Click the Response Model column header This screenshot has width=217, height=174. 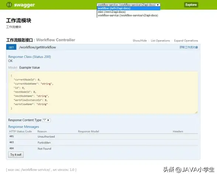pos(89,132)
